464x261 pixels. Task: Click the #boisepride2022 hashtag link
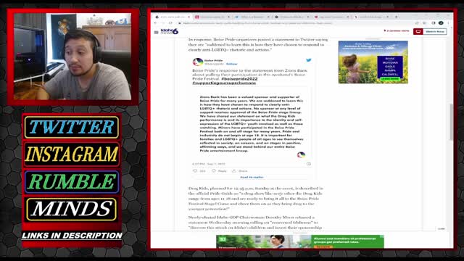pyautogui.click(x=239, y=79)
